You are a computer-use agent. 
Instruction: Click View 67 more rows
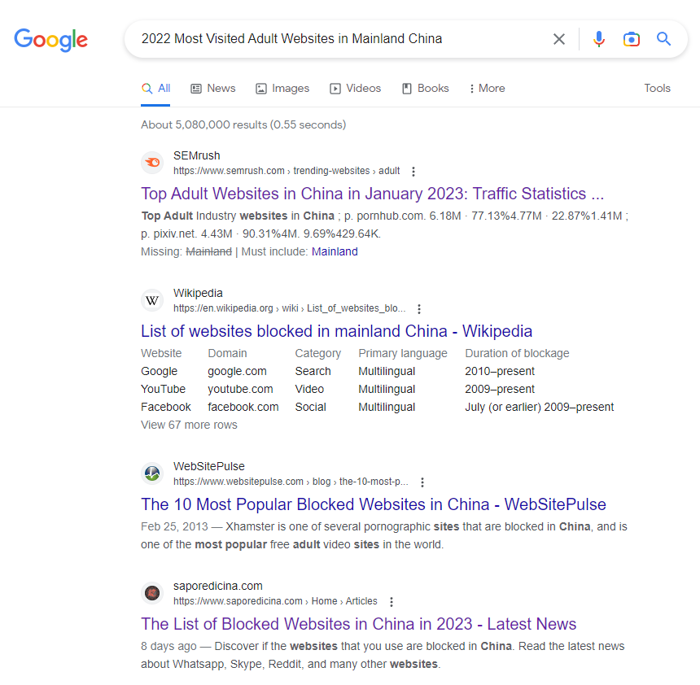click(x=190, y=425)
